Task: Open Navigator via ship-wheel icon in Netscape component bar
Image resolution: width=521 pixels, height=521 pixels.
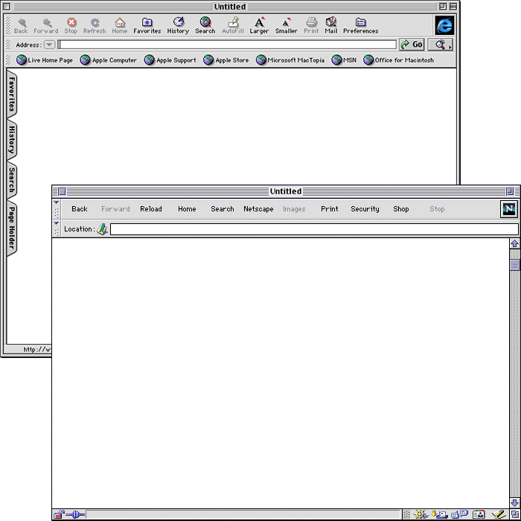Action: pos(420,515)
